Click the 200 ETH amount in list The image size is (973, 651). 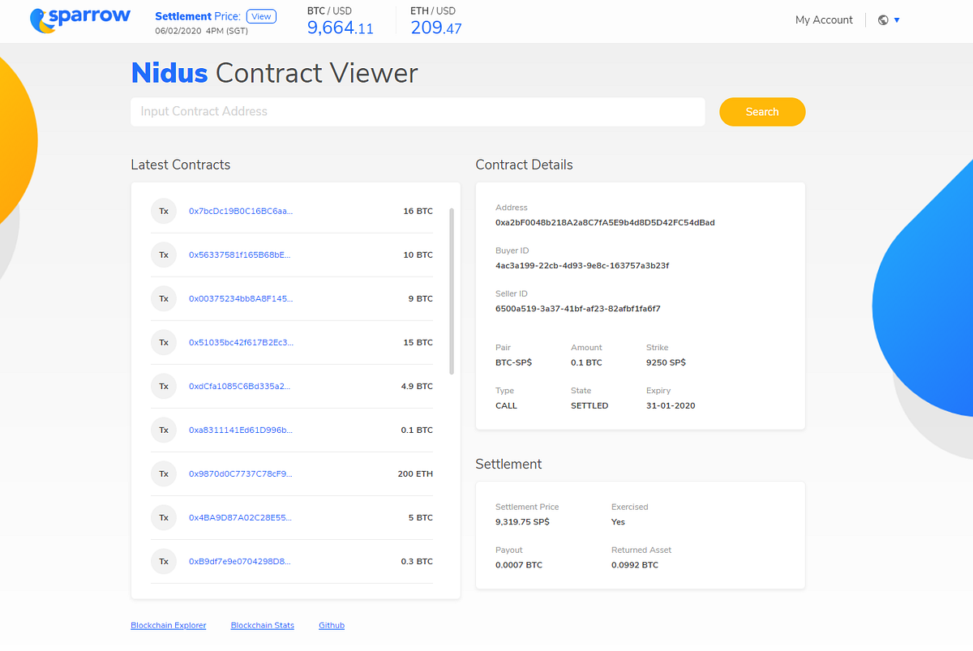[x=415, y=473]
